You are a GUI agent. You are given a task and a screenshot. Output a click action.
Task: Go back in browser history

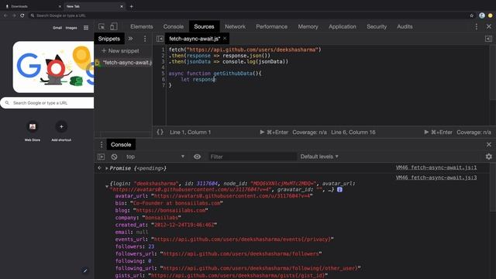coord(5,15)
